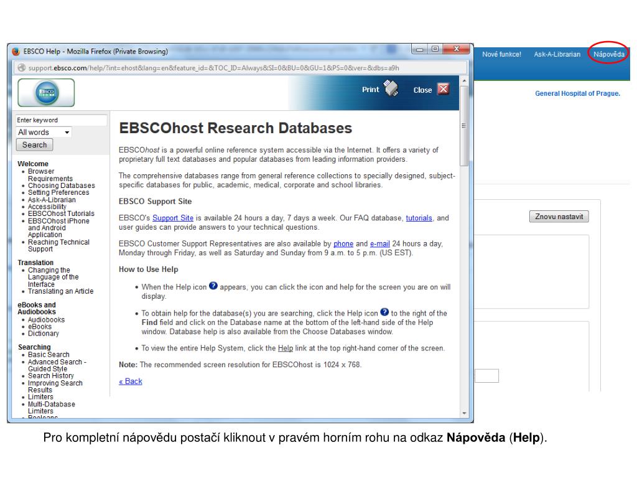The image size is (637, 478).
Task: Open Limiters topic
Action: (x=40, y=397)
